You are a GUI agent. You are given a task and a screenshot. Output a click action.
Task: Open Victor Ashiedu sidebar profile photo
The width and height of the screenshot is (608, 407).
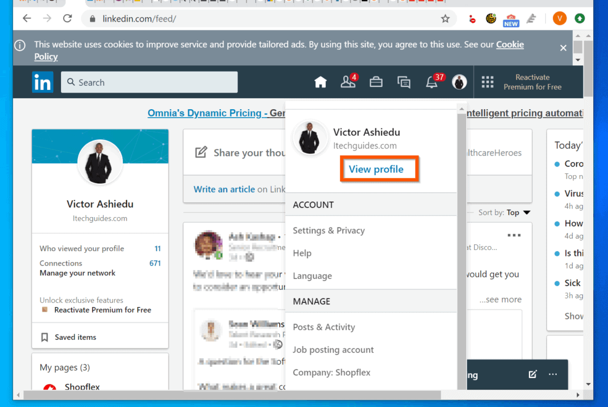pyautogui.click(x=100, y=162)
